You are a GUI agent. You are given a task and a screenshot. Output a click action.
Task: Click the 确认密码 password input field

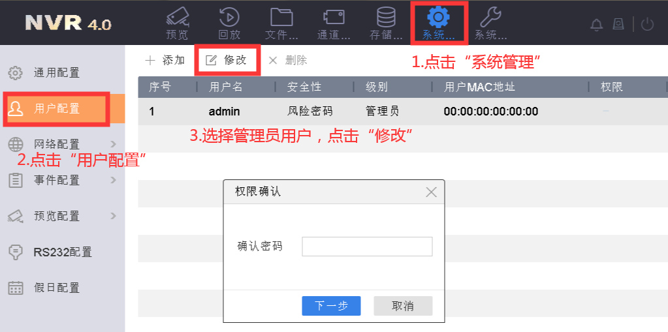click(x=367, y=247)
